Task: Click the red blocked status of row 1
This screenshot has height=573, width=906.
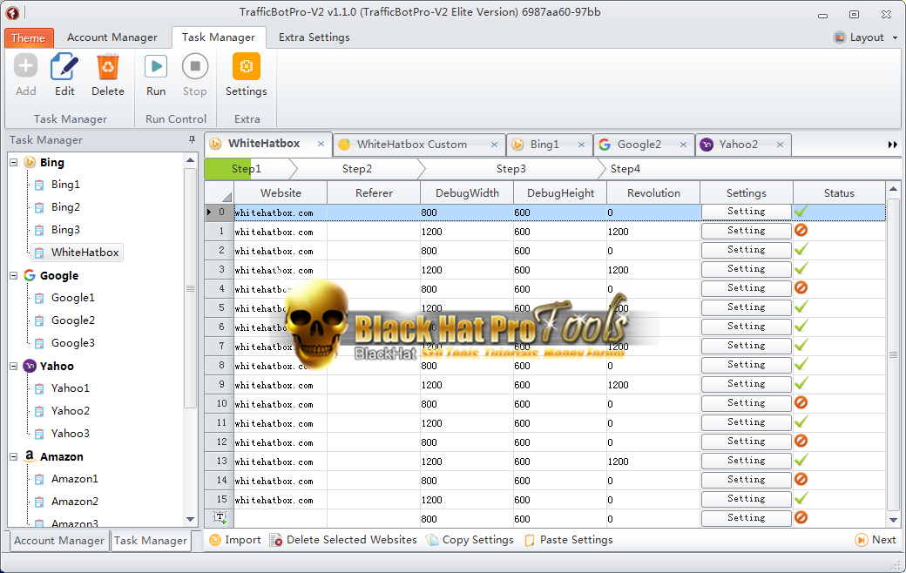Action: (x=801, y=231)
